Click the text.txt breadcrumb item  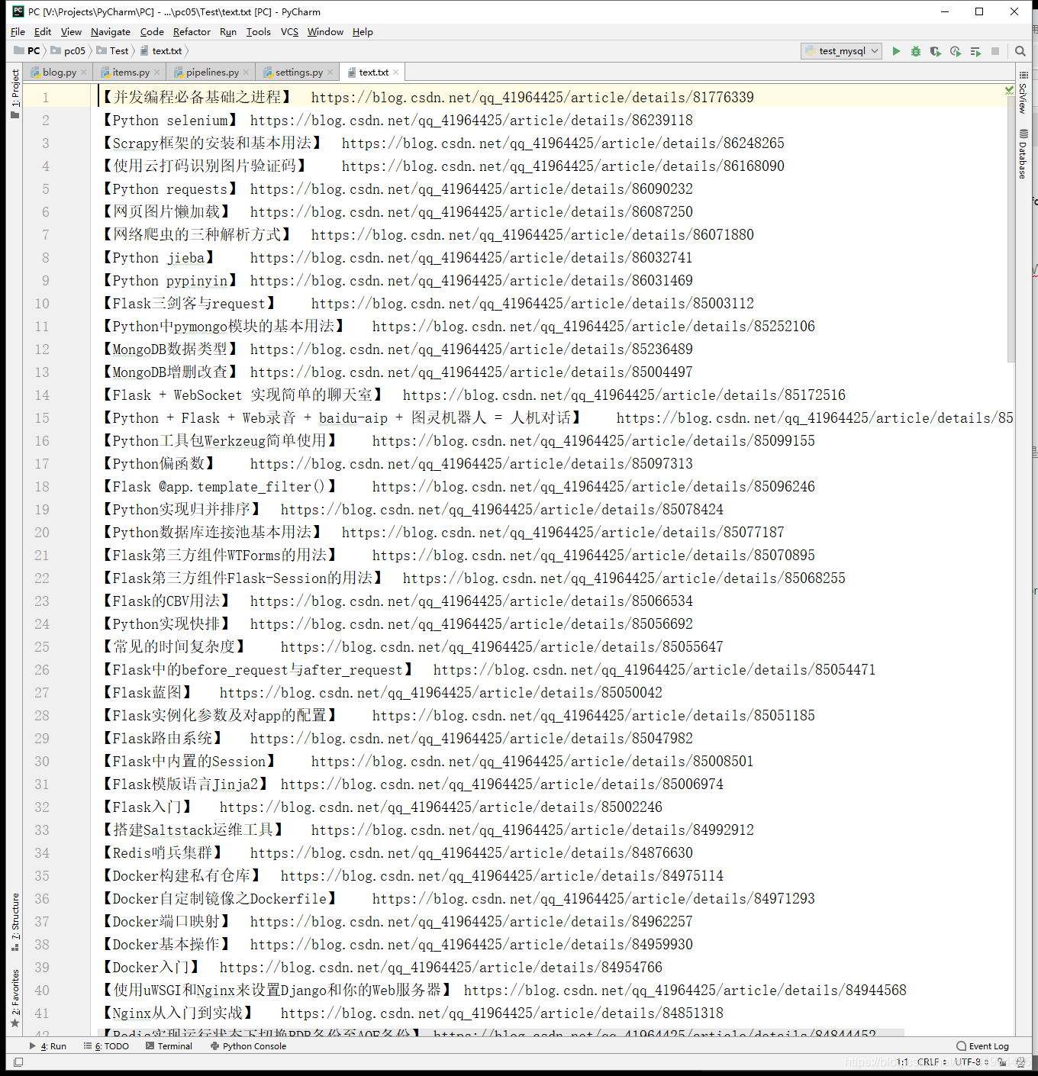pyautogui.click(x=160, y=51)
